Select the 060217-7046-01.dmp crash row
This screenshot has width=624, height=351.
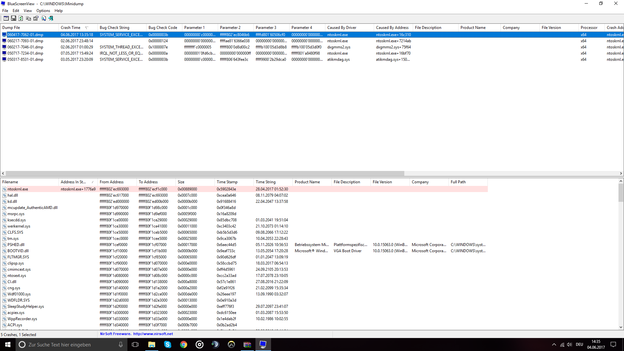click(25, 47)
